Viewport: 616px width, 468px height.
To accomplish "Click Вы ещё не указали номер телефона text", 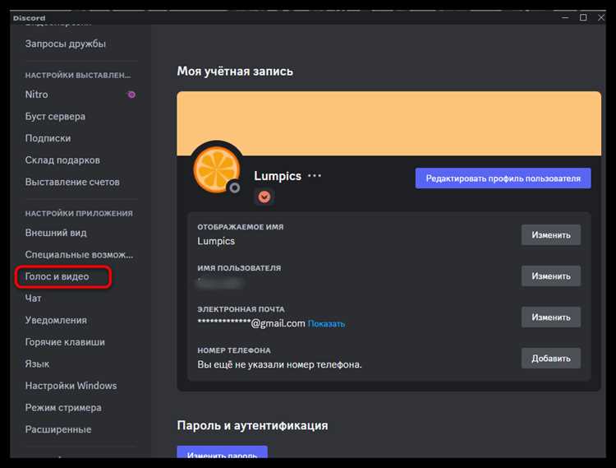I will [x=279, y=364].
